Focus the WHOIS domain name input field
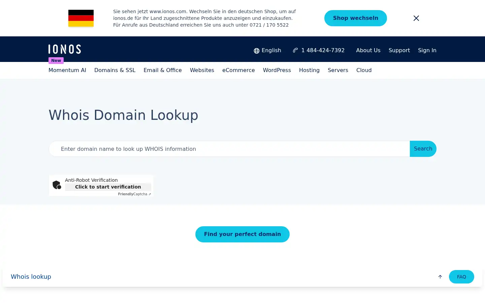485x303 pixels. pos(229,149)
